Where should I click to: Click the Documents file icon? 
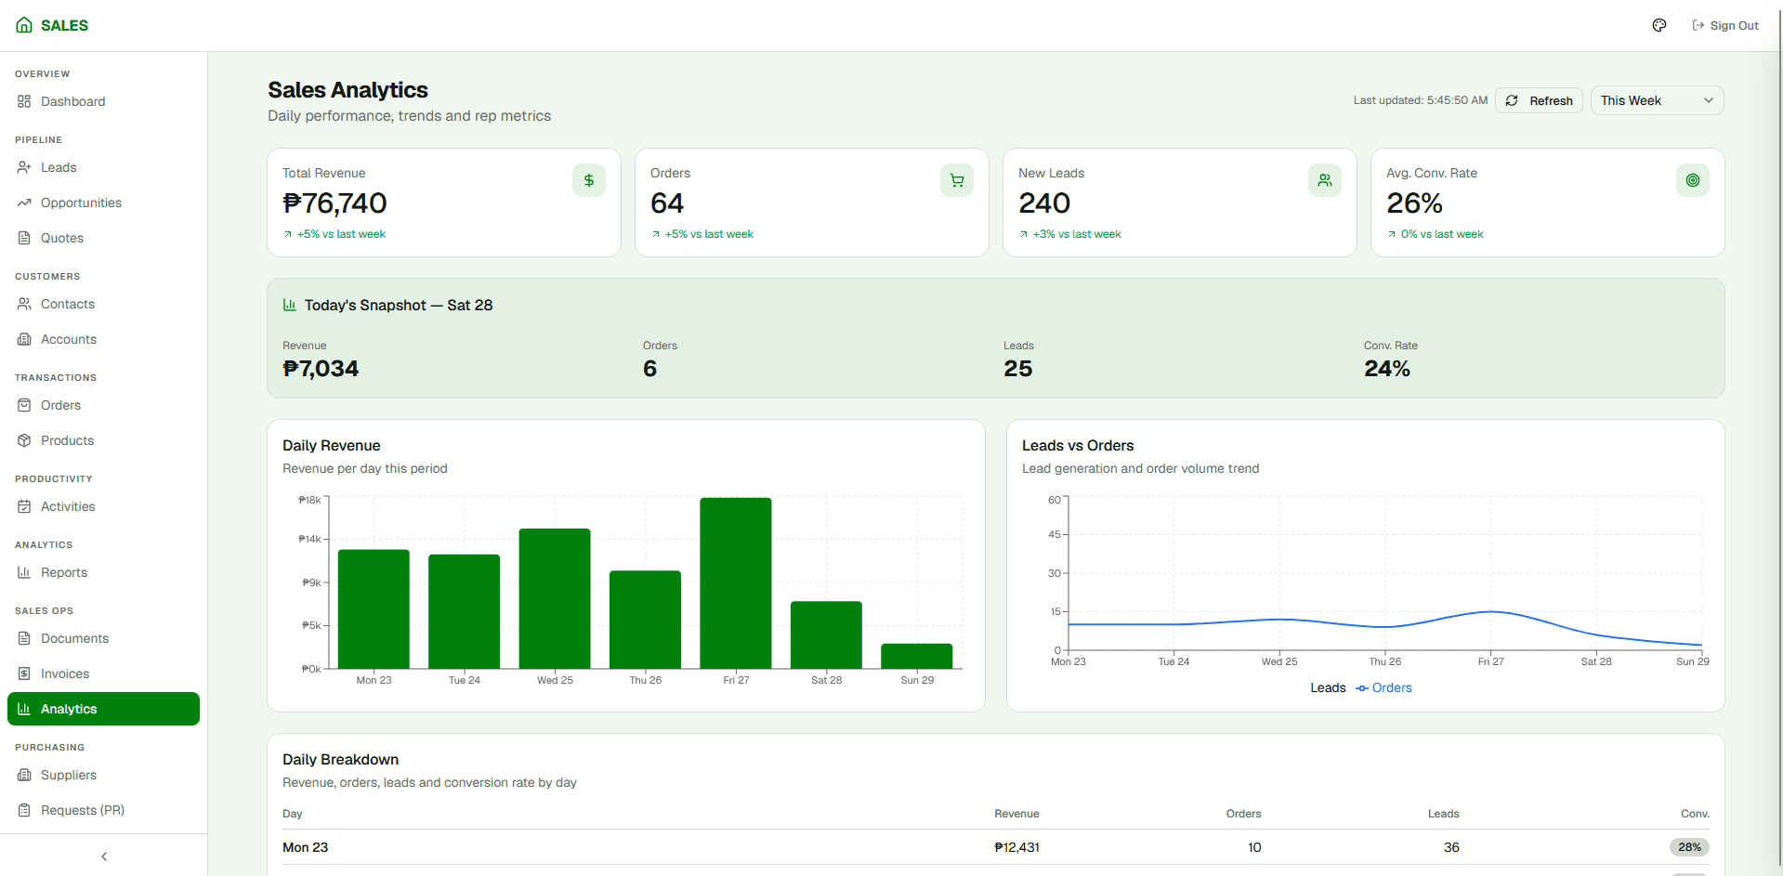click(24, 638)
